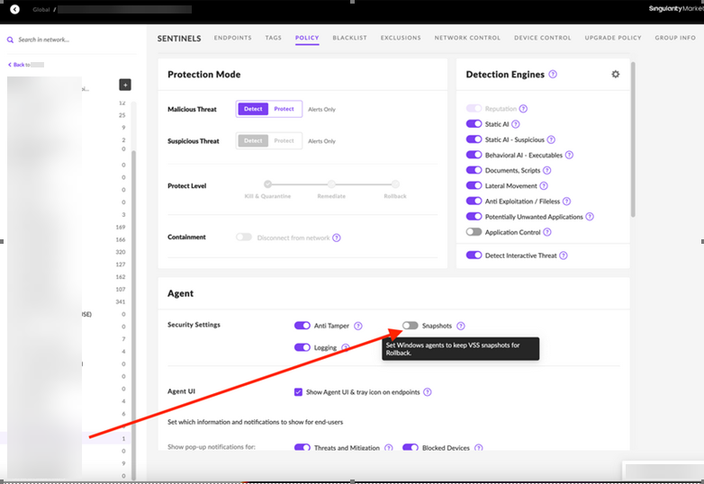
Task: Toggle Disconnect from network containment switch
Action: 244,237
